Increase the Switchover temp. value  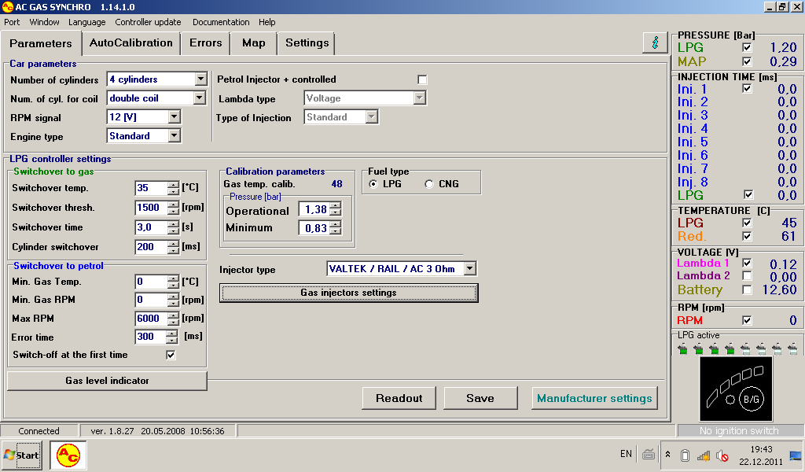(173, 185)
